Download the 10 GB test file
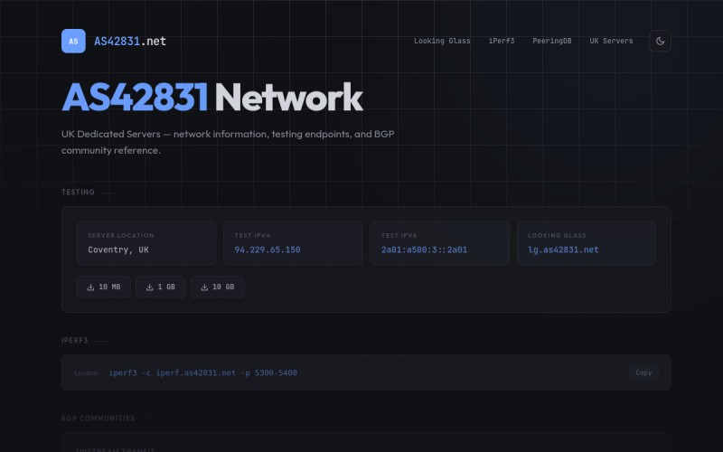The width and height of the screenshot is (723, 452). [217, 287]
